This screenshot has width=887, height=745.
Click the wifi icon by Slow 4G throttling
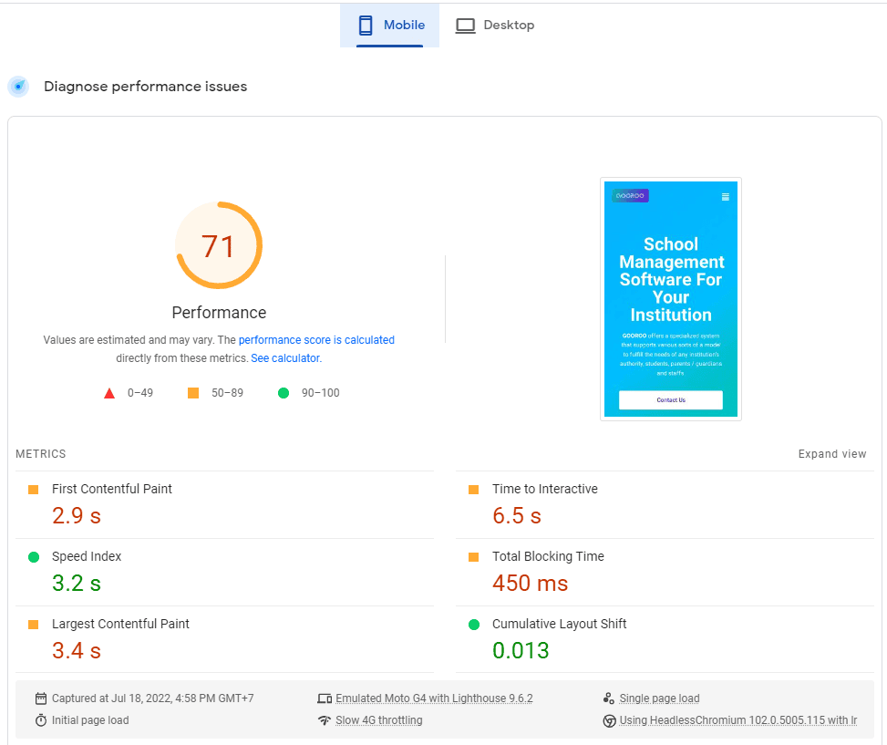(325, 720)
